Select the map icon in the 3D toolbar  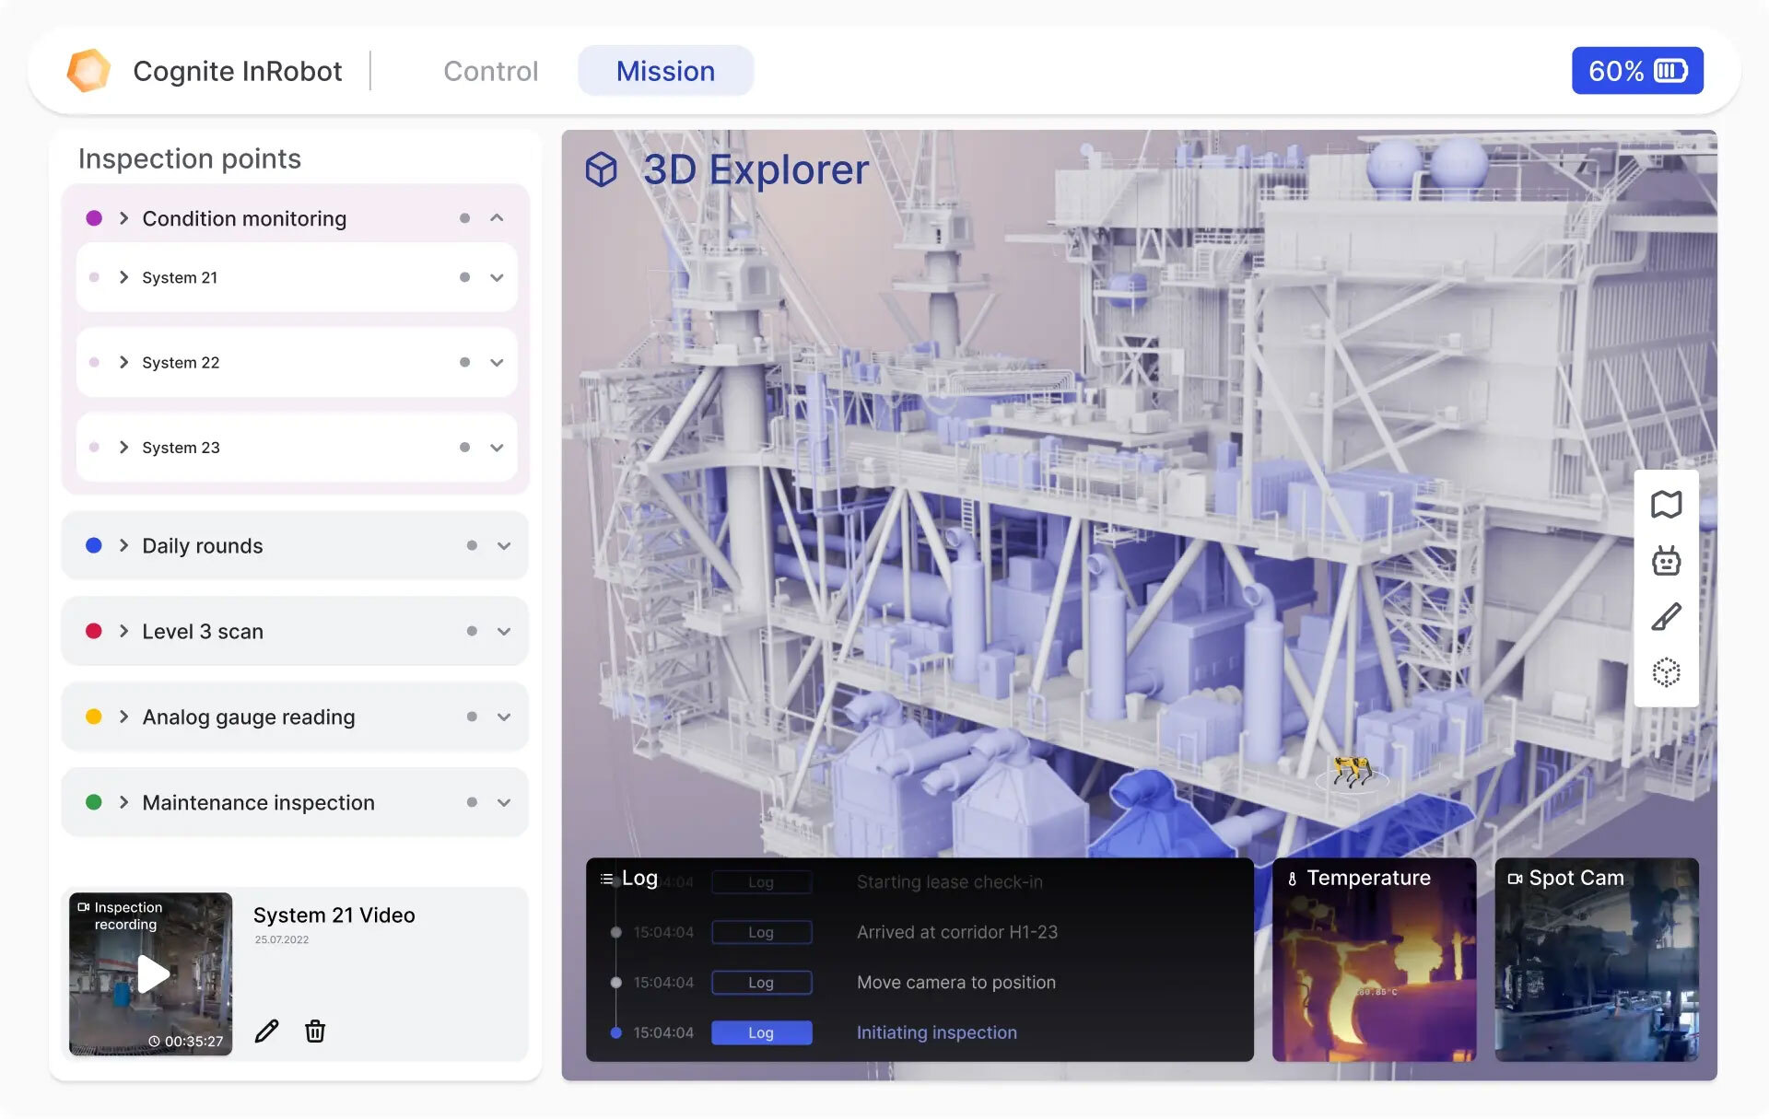pyautogui.click(x=1666, y=504)
